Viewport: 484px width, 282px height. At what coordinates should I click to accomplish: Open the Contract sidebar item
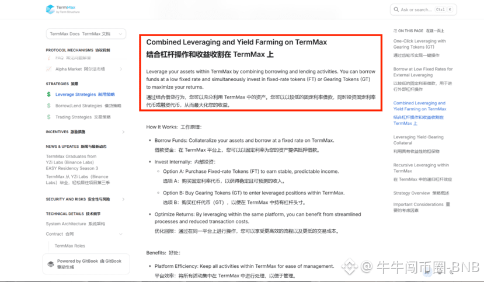(x=60, y=234)
